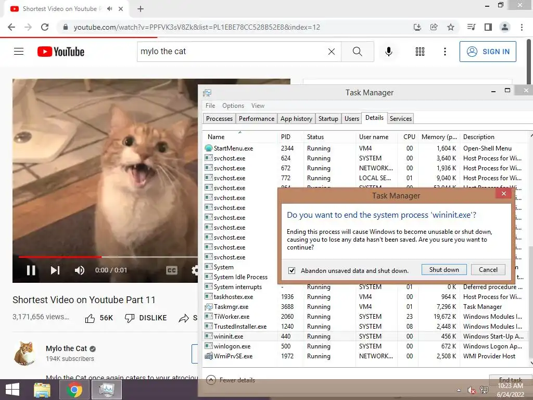The height and width of the screenshot is (400, 533).
Task: Open Task Manager File menu
Action: (x=210, y=106)
